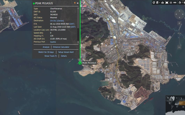Viewport: 185px width, 115px height.
Task: Click the vessel panel vertical scrollbar
Action: 78,24
